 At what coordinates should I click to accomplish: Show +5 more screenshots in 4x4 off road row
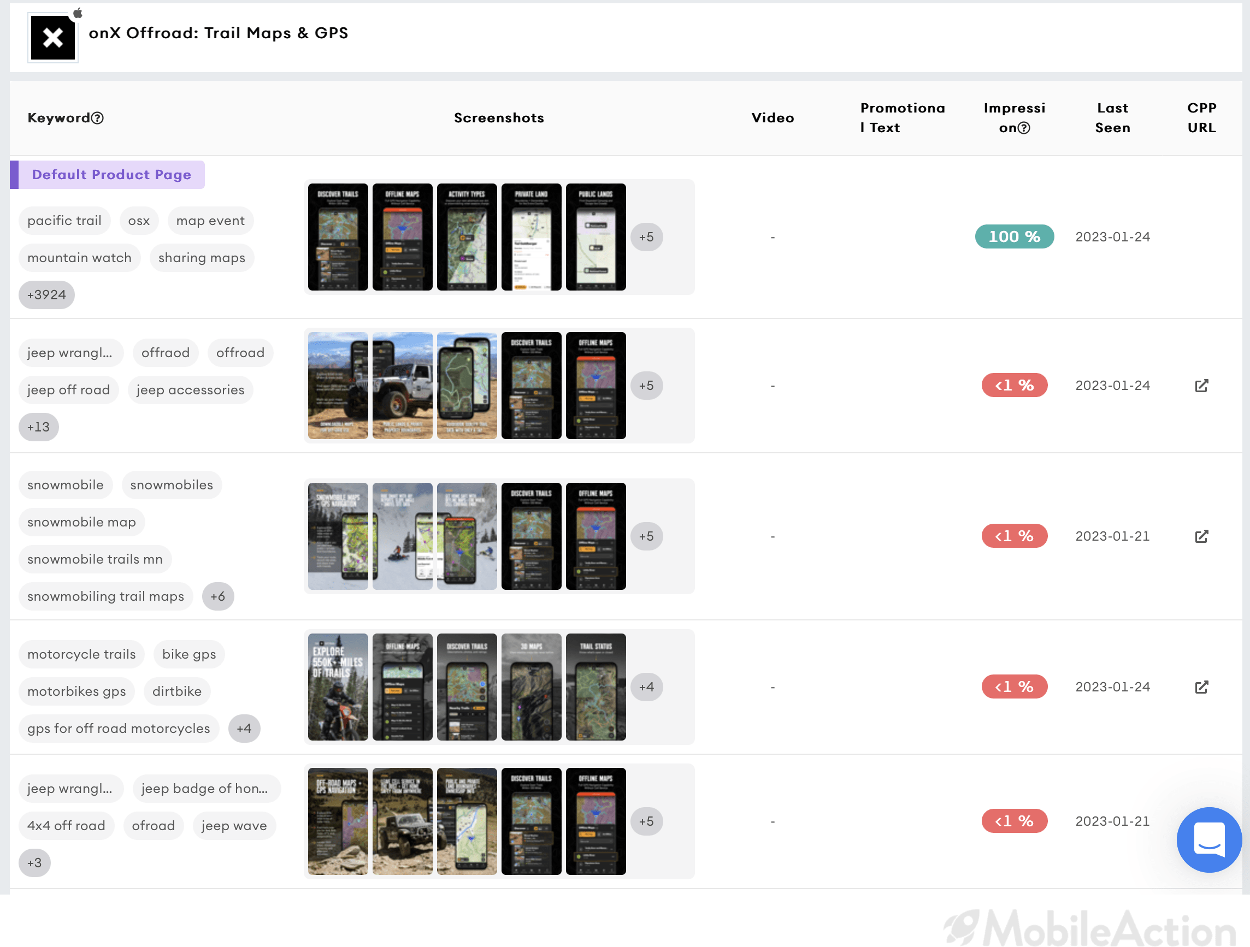tap(646, 821)
